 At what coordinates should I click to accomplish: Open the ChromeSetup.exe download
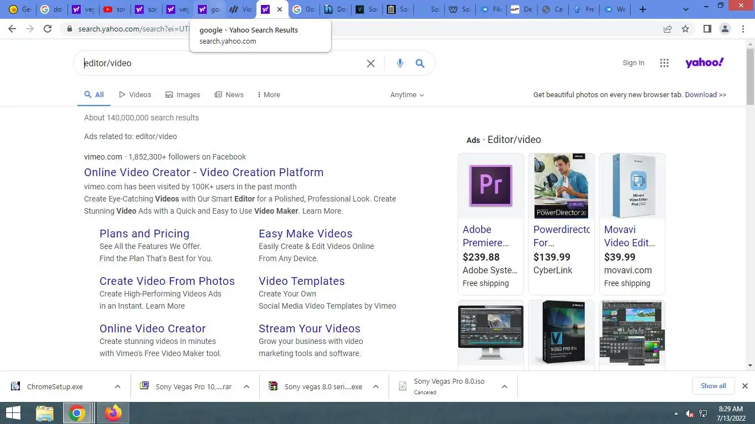(x=55, y=386)
